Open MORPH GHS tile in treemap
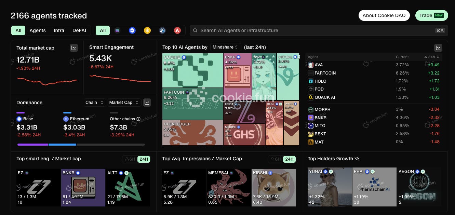 [244, 134]
